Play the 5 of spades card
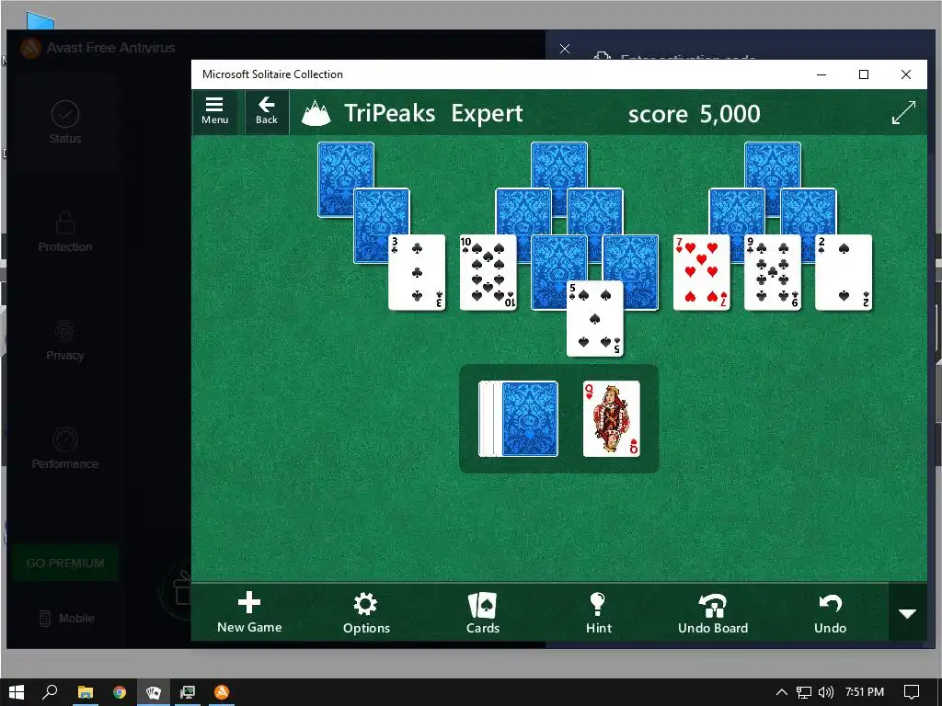 click(595, 319)
